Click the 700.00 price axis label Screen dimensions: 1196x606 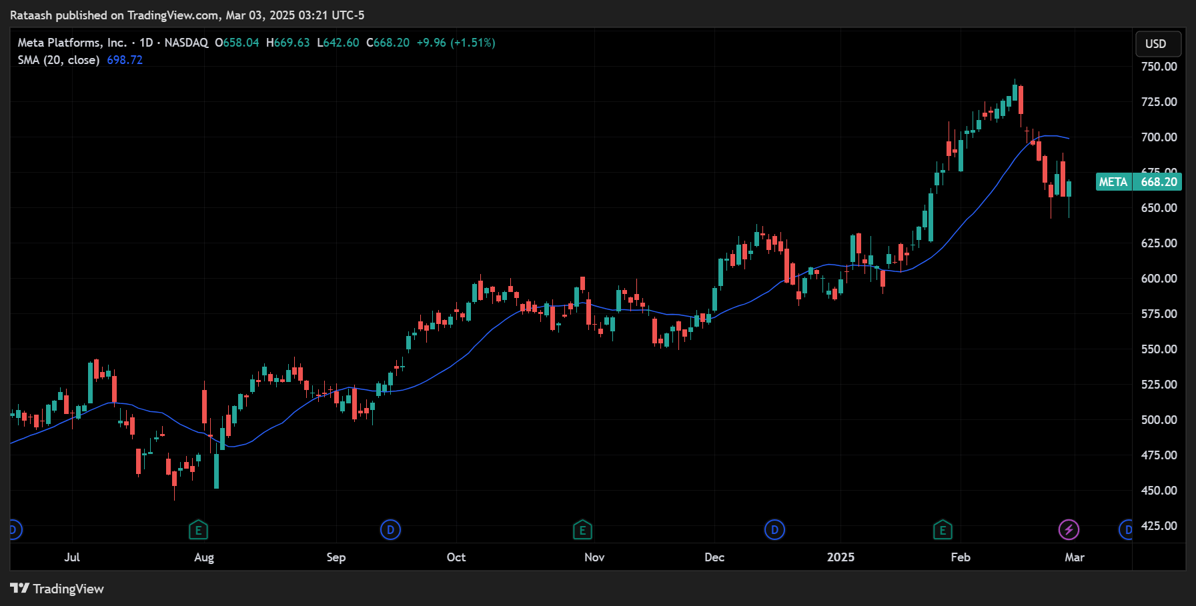click(1159, 137)
